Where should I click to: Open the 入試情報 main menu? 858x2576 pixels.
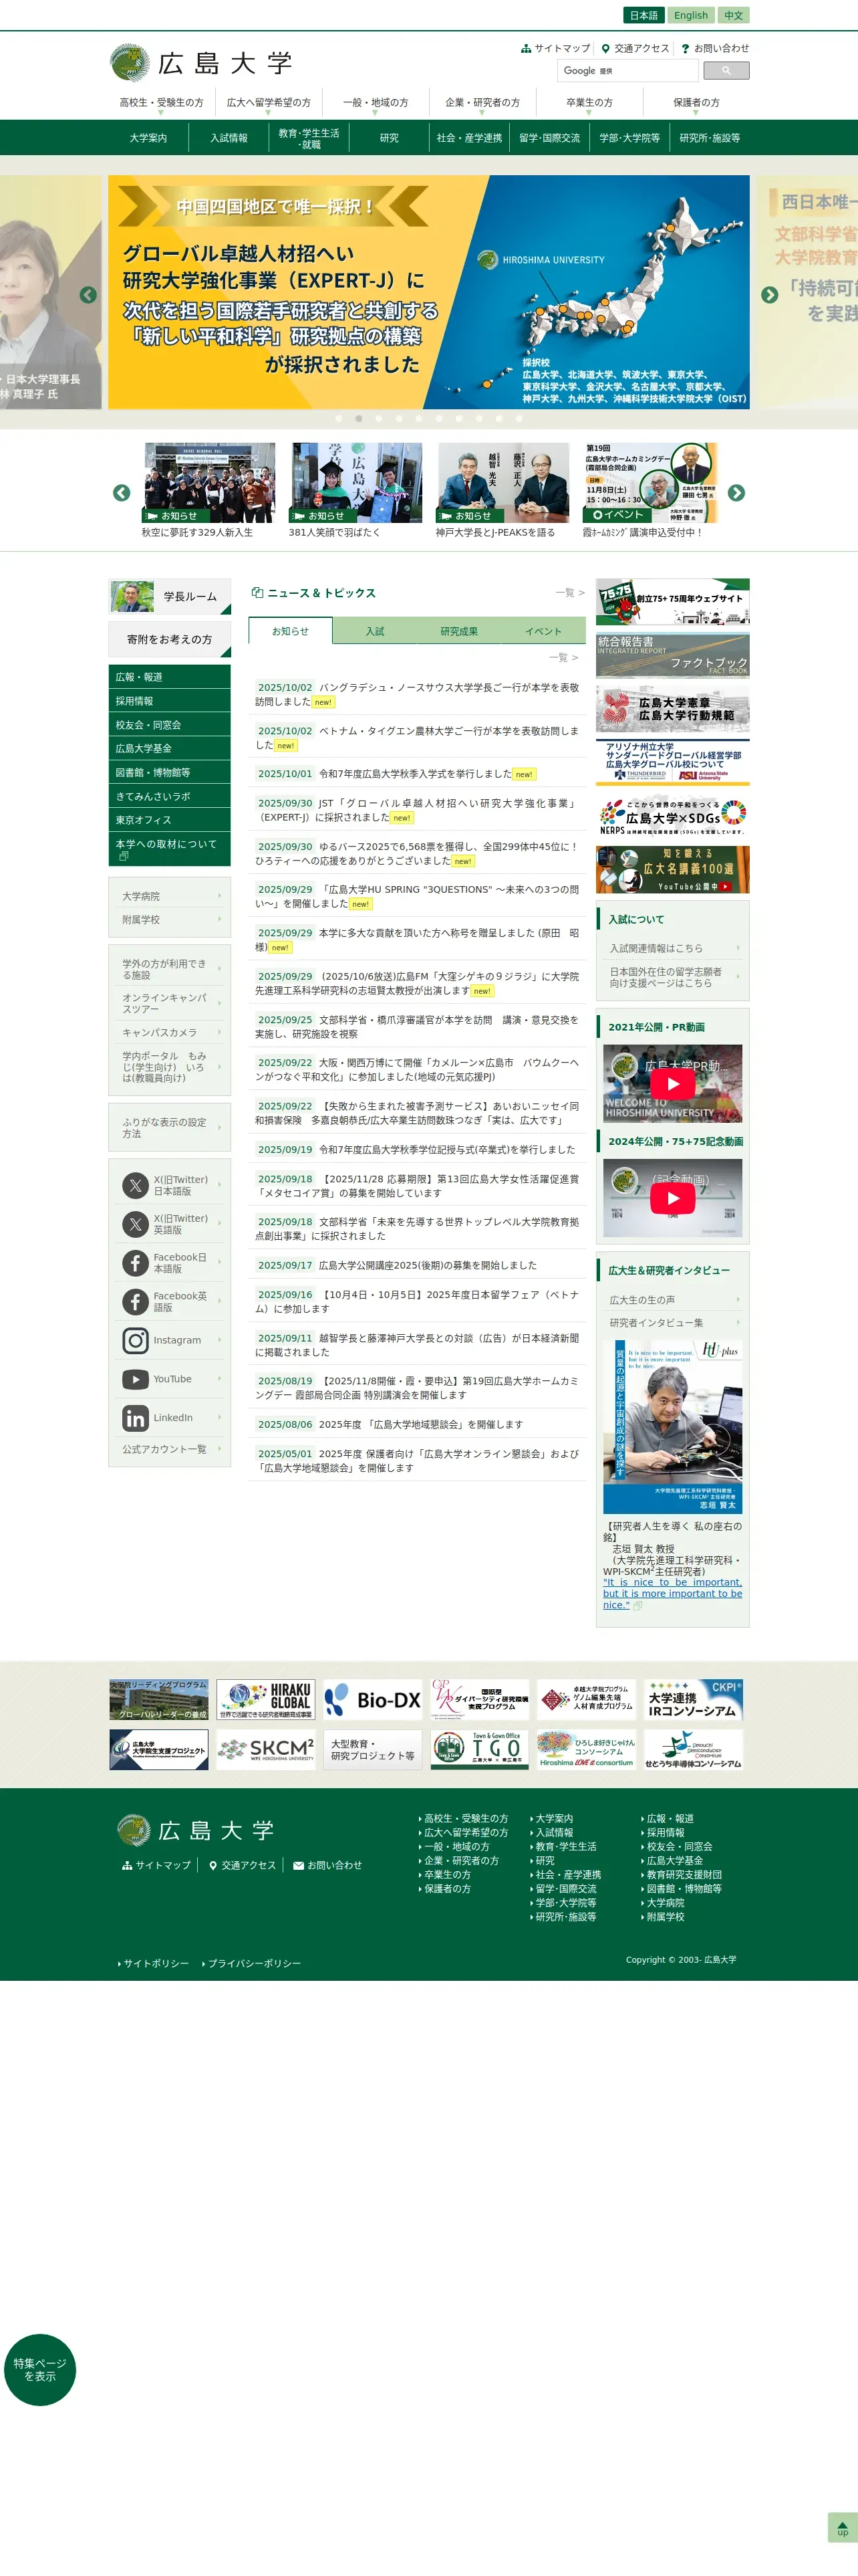tap(229, 138)
